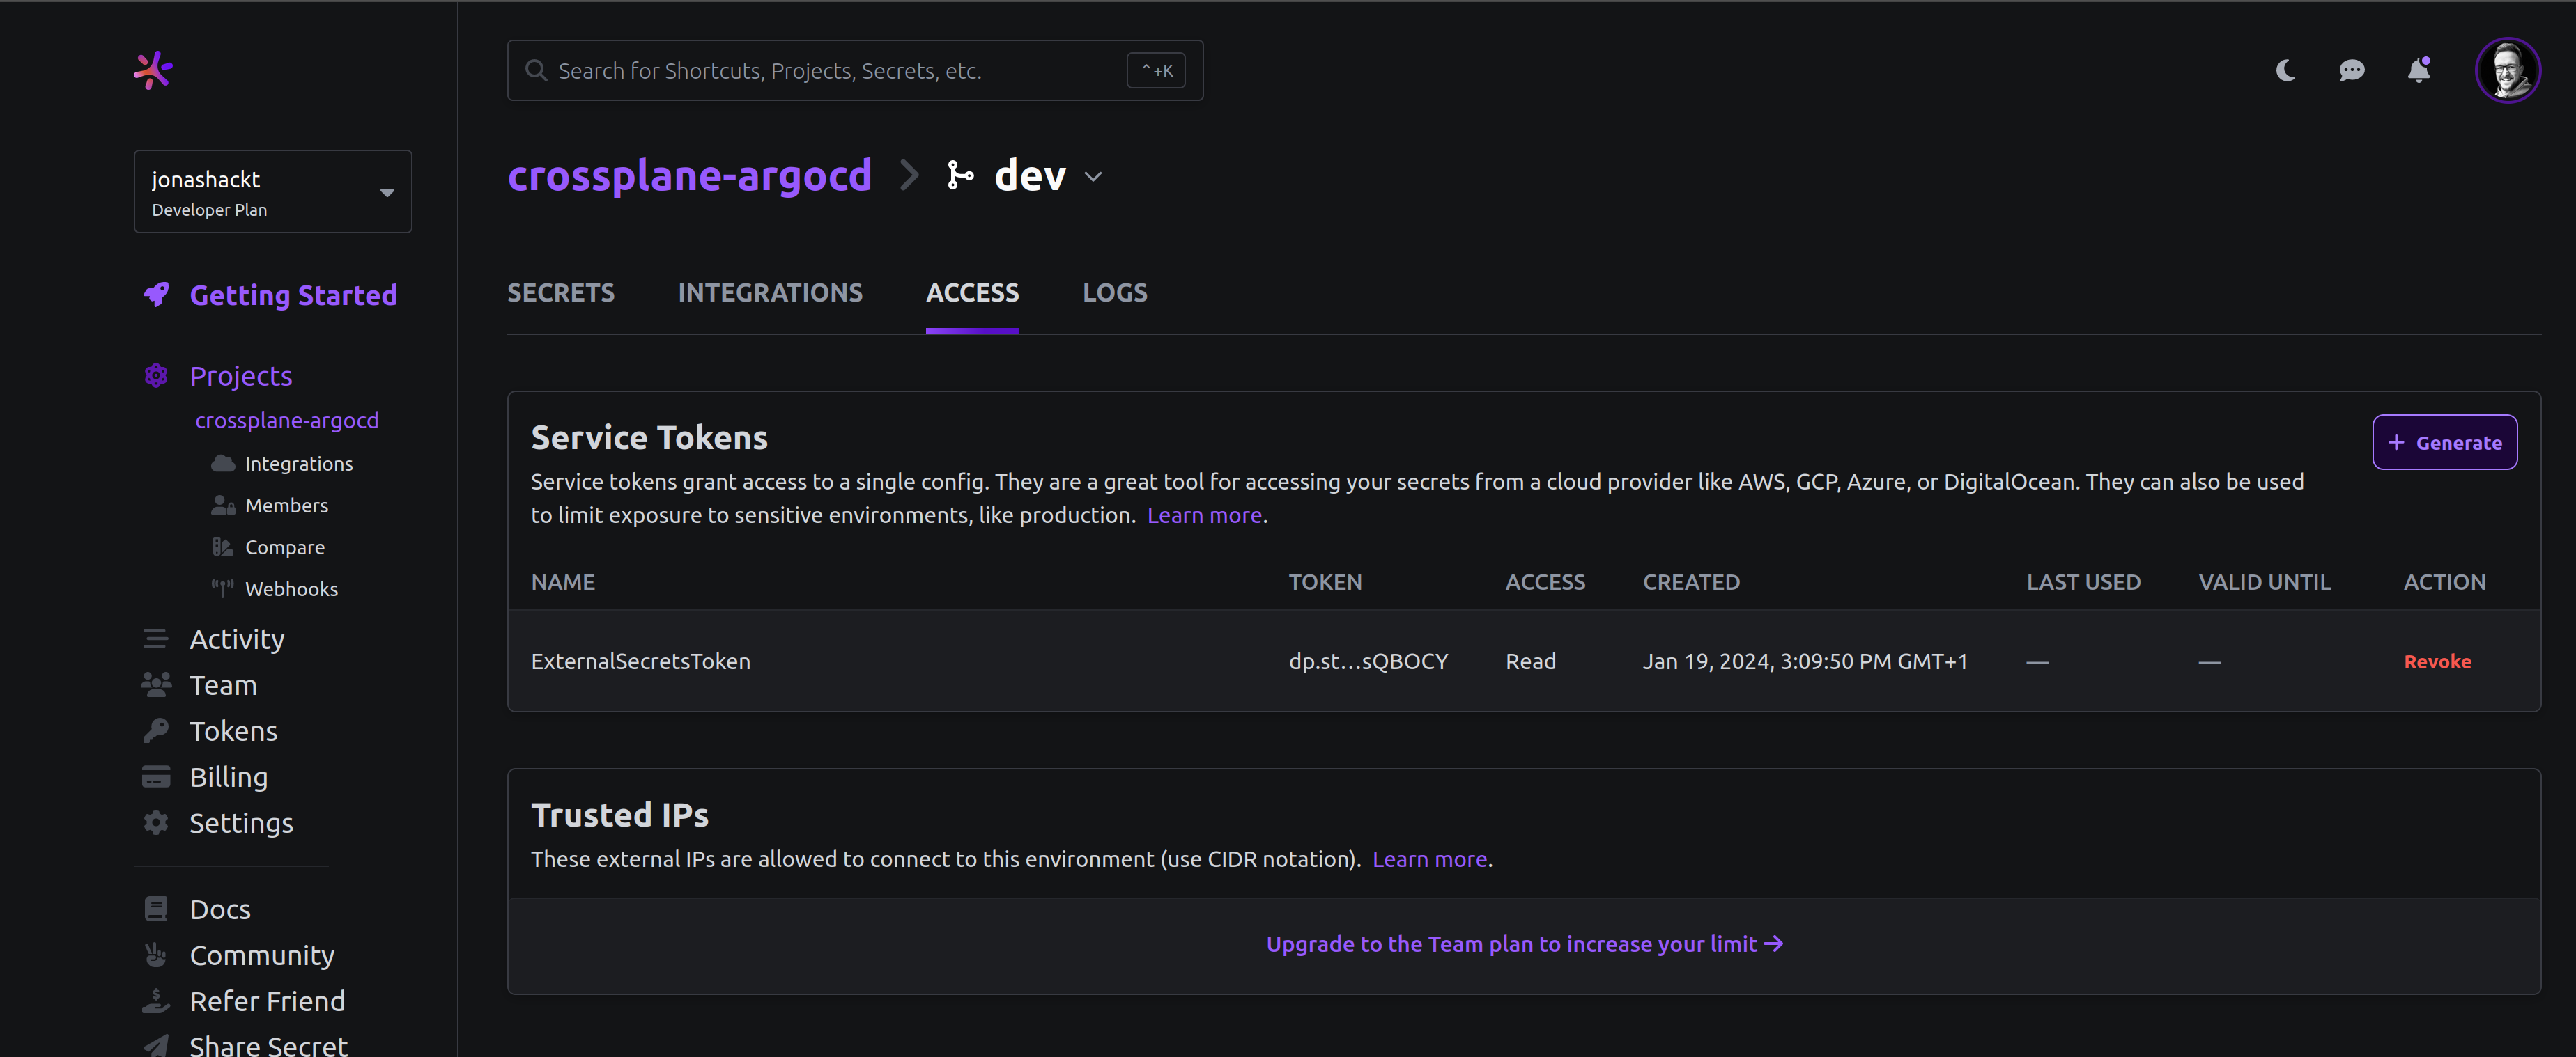2576x1057 pixels.
Task: Toggle dark mode via moon icon
Action: (x=2285, y=70)
